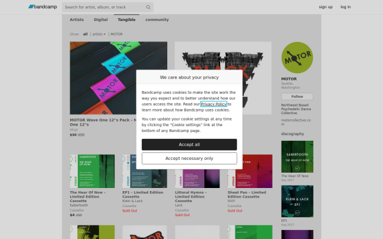Select the Tangible tab
The image size is (383, 239).
[126, 20]
